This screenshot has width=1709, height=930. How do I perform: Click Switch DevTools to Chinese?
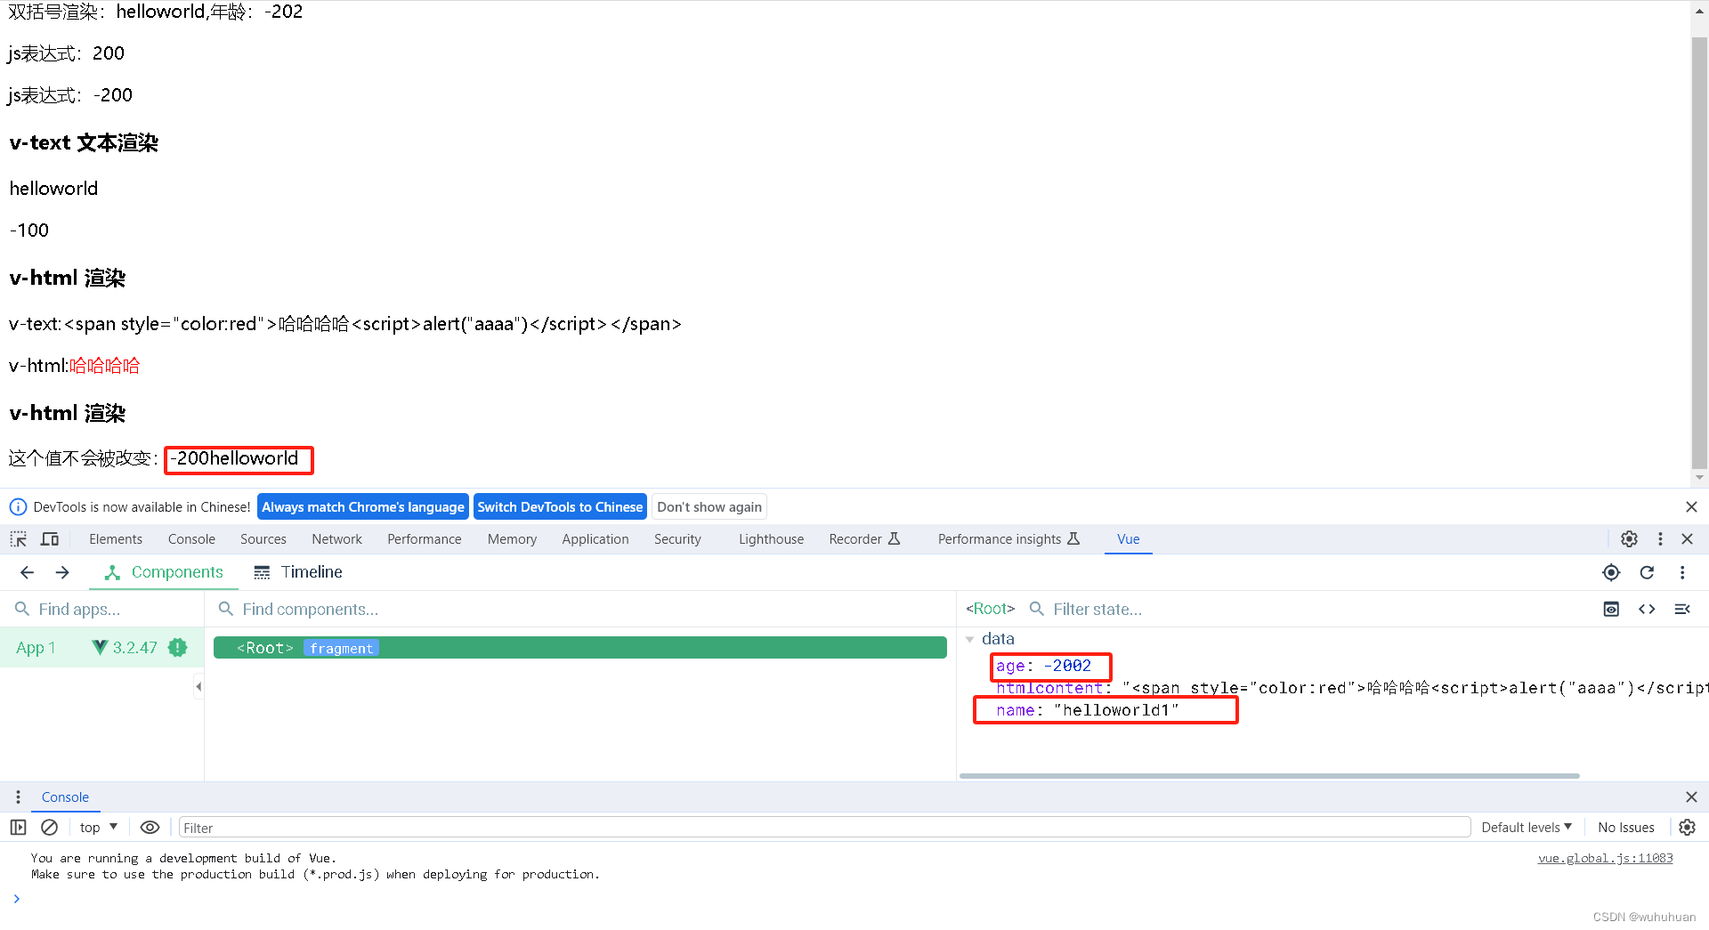tap(560, 506)
